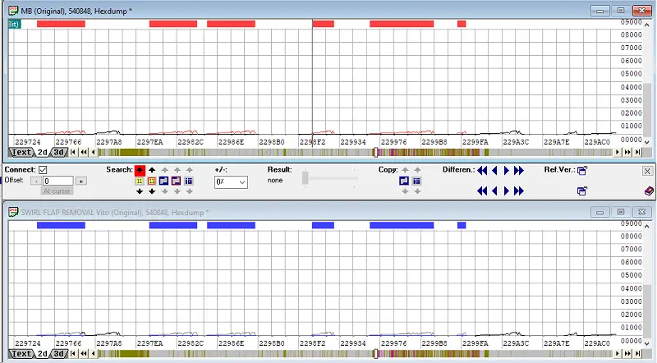Image resolution: width=657 pixels, height=363 pixels.
Task: Click the red-highlighted search up arrow
Action: click(x=140, y=170)
